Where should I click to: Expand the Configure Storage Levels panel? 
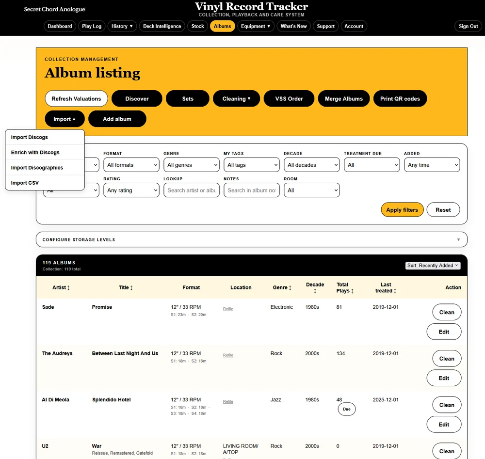pyautogui.click(x=251, y=239)
